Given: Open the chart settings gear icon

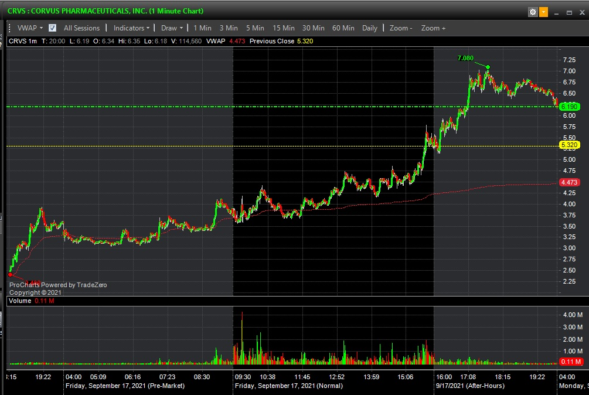Looking at the screenshot, I should click(533, 12).
